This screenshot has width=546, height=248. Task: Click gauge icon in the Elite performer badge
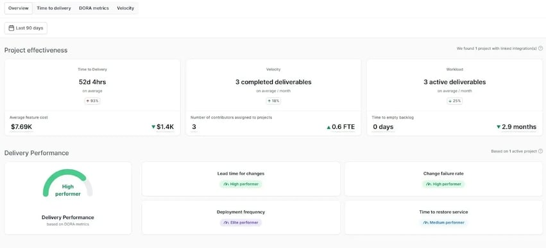point(226,222)
